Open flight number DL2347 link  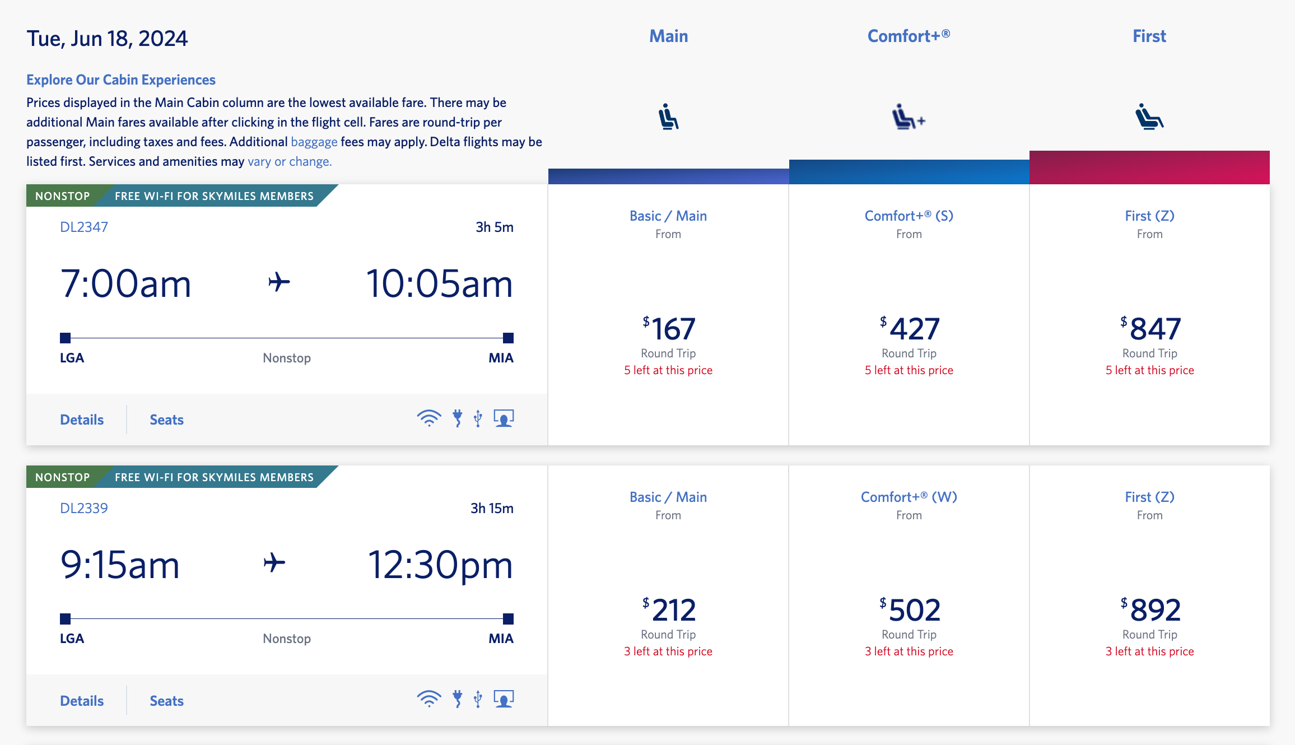click(84, 227)
